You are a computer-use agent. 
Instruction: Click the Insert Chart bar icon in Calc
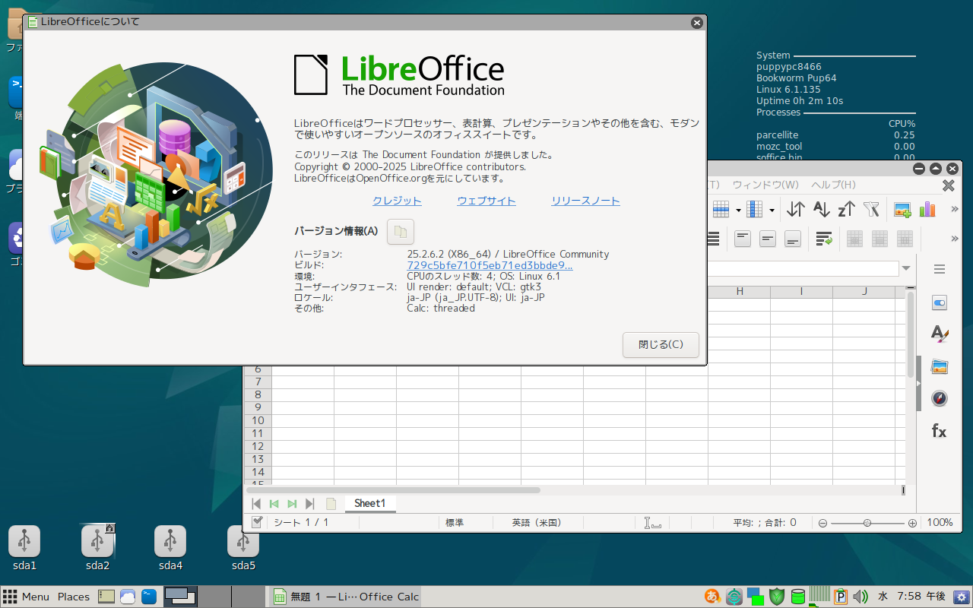pos(927,209)
